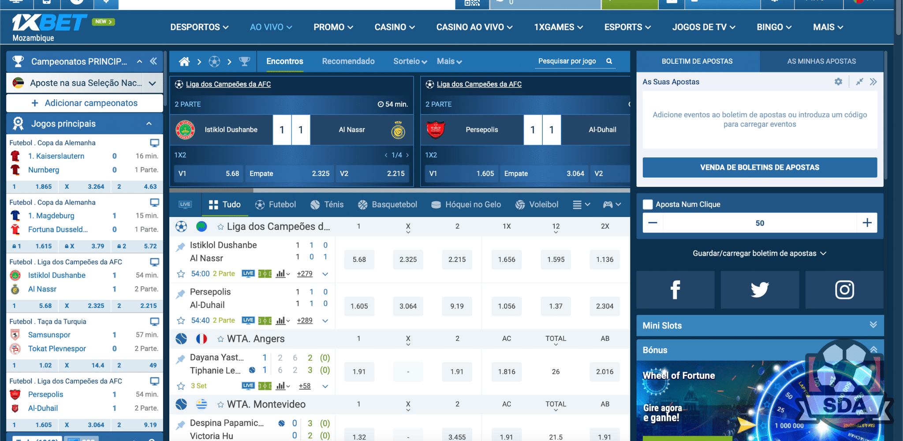Star the WTA Angers league
The height and width of the screenshot is (441, 903).
point(220,339)
